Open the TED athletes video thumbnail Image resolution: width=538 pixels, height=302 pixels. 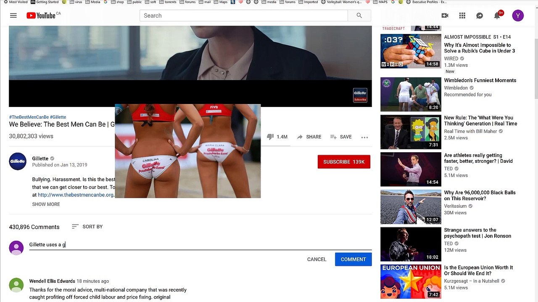coord(411,169)
